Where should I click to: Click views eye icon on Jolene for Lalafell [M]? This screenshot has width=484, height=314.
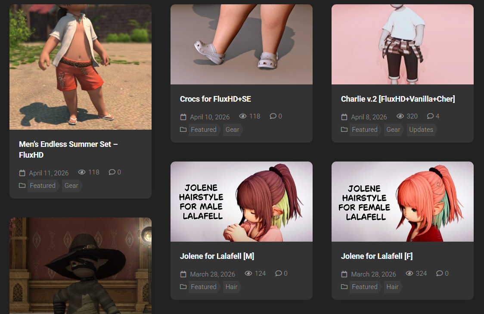[248, 273]
